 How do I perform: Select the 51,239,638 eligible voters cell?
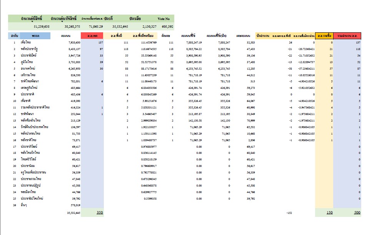tap(42, 27)
